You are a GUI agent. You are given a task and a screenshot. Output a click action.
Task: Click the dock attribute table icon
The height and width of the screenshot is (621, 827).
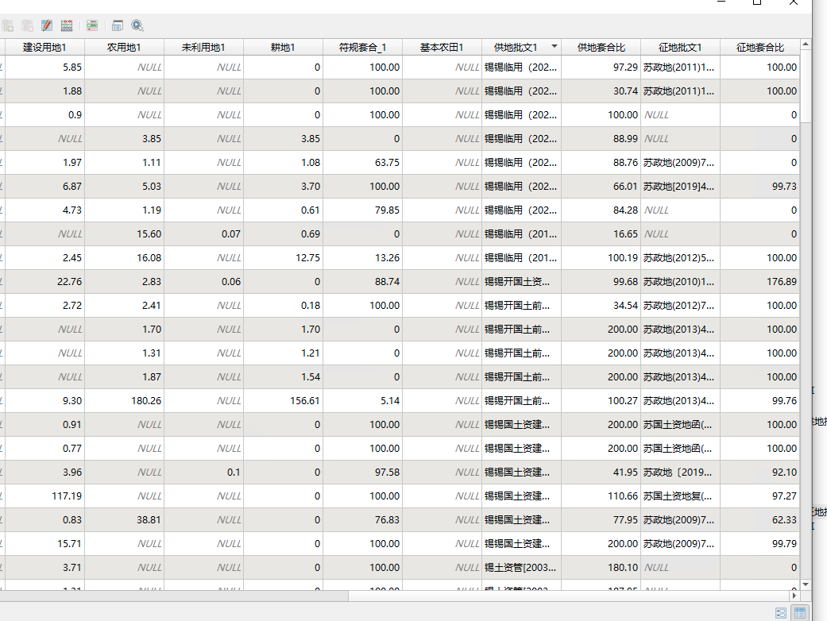click(x=118, y=25)
